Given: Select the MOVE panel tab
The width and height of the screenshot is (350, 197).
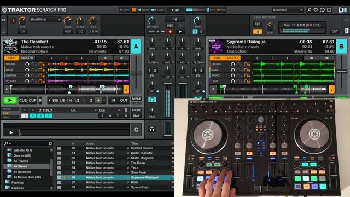Looking at the screenshot, I should click(7, 109).
